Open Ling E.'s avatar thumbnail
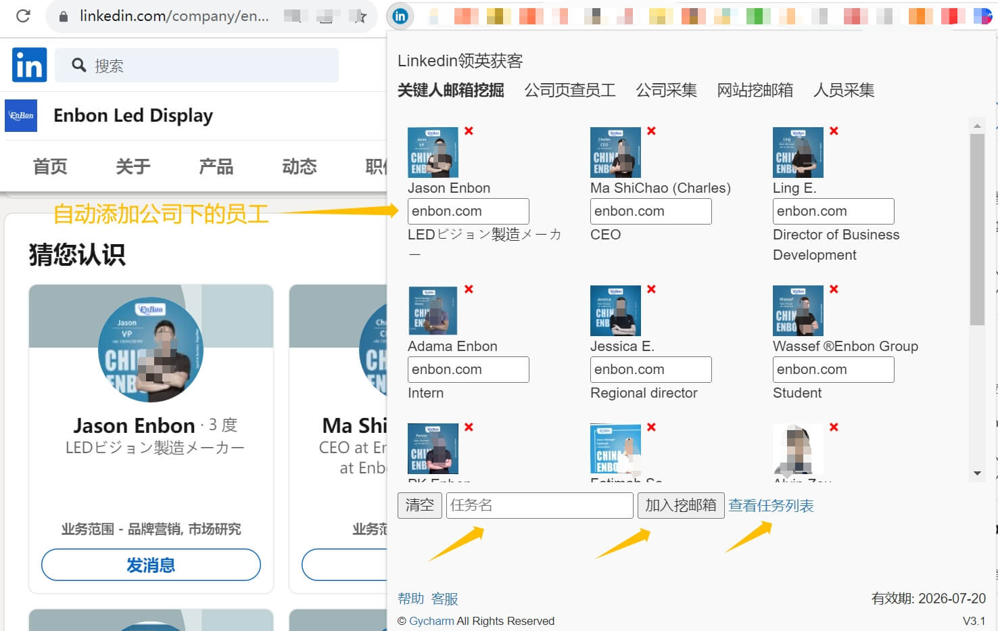Image resolution: width=998 pixels, height=631 pixels. click(x=798, y=152)
